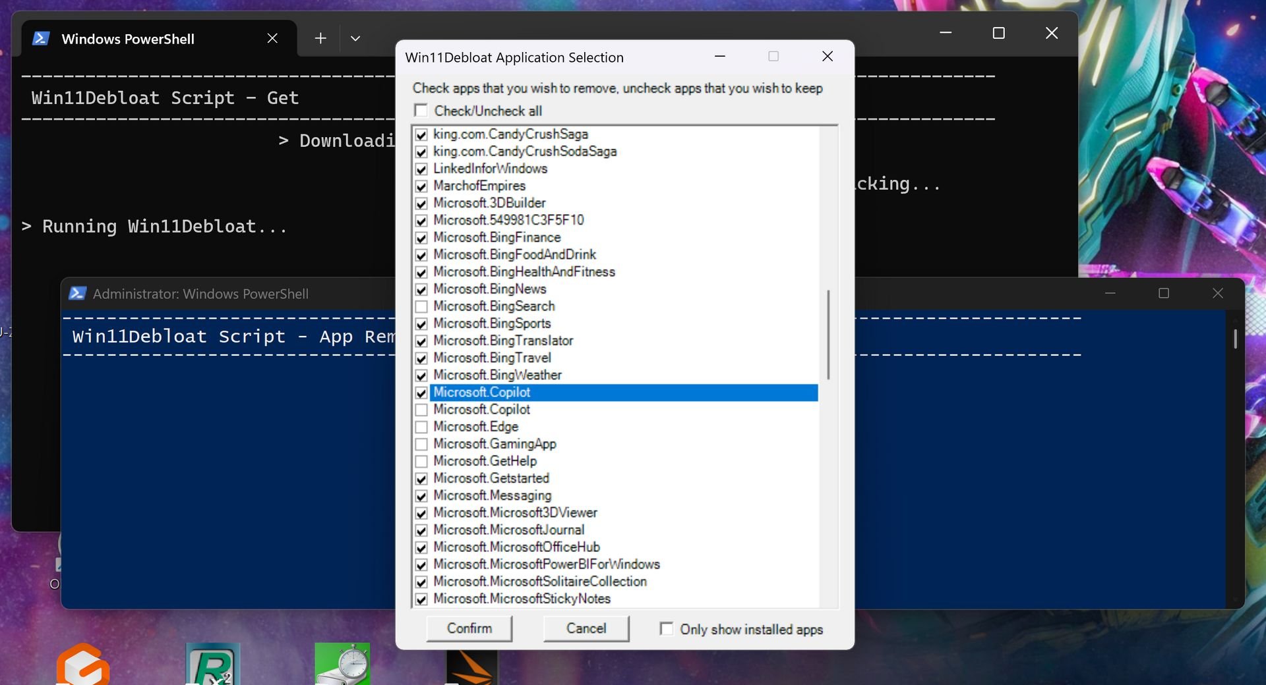1266x685 pixels.
Task: Check the unchecked Microsoft.Copilot checkbox
Action: click(421, 410)
